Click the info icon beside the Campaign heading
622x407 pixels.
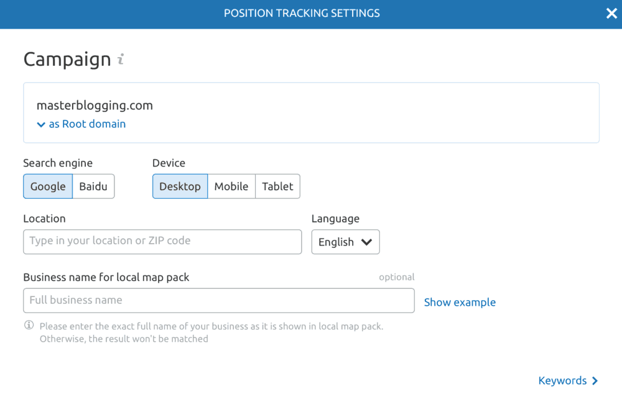(121, 59)
